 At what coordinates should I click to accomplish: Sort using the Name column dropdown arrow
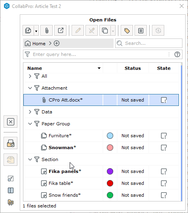click(x=99, y=68)
